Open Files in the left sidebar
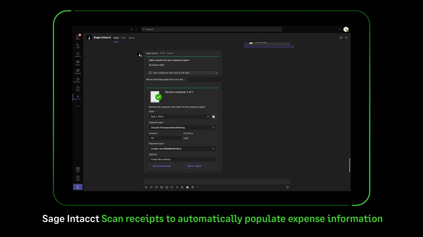 point(78,89)
